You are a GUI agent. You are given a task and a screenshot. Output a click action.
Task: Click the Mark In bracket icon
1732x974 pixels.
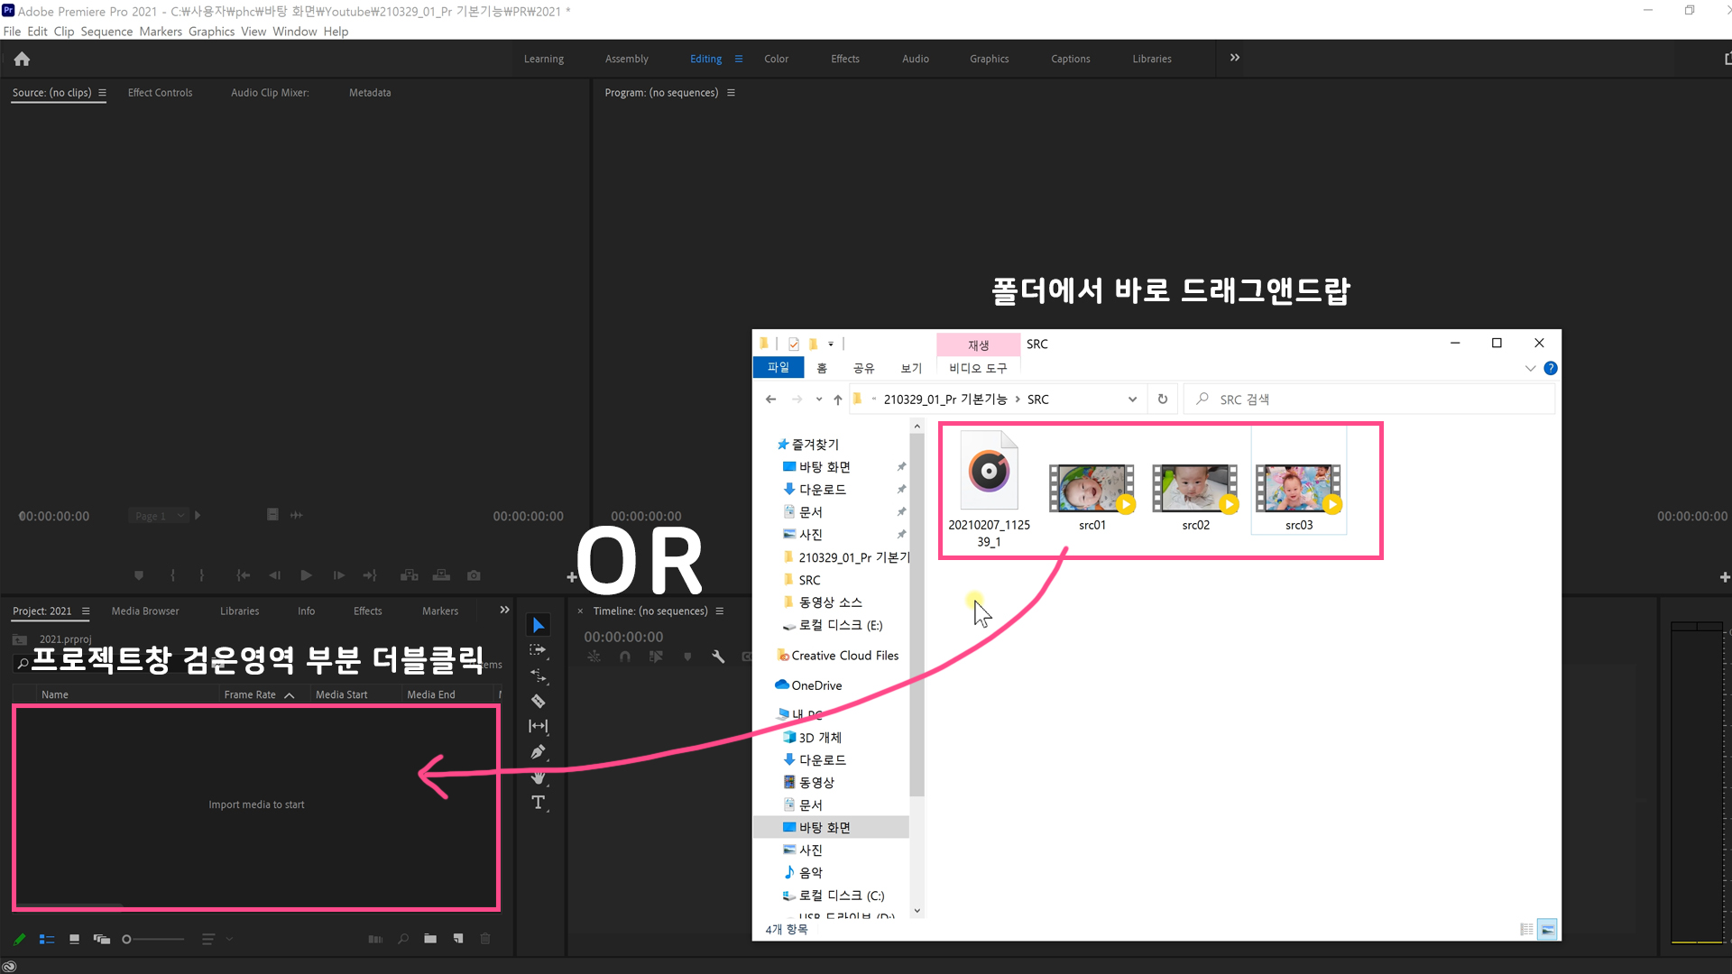172,575
